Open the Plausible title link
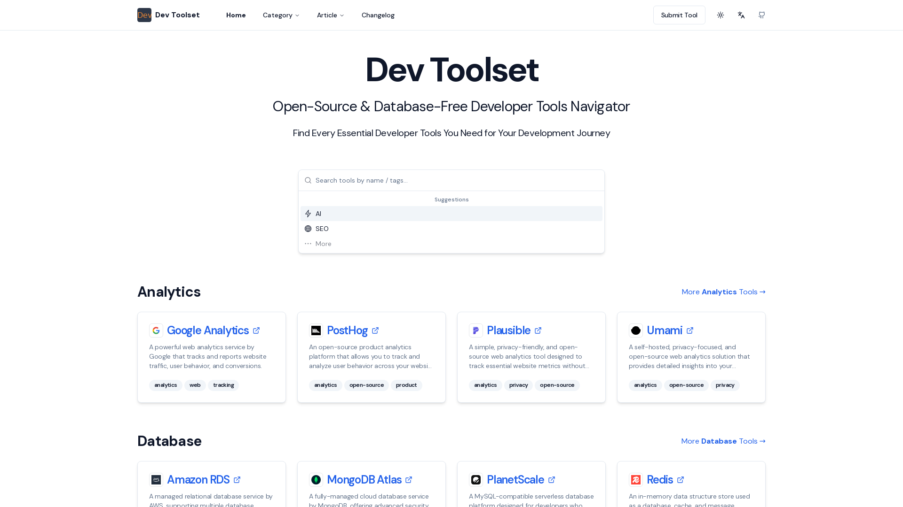 pos(508,330)
